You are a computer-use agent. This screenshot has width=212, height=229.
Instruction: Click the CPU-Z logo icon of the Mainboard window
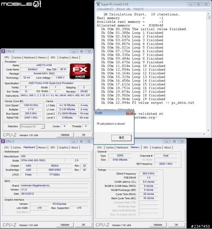coord(3,141)
